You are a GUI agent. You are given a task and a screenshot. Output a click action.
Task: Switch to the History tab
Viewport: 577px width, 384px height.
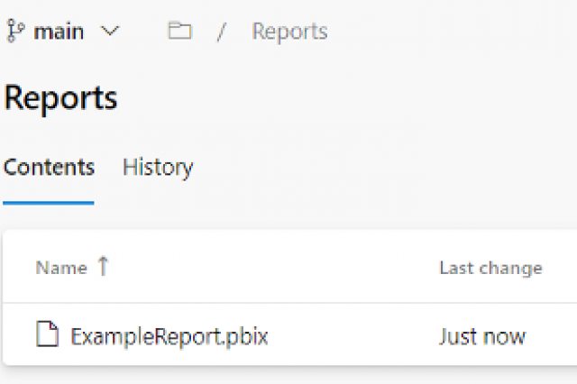point(158,168)
